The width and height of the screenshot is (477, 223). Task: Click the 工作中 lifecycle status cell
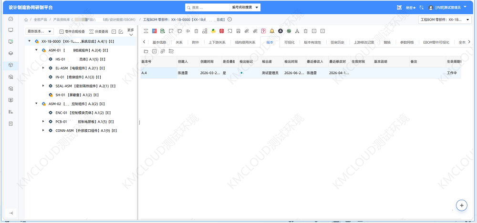coord(453,73)
